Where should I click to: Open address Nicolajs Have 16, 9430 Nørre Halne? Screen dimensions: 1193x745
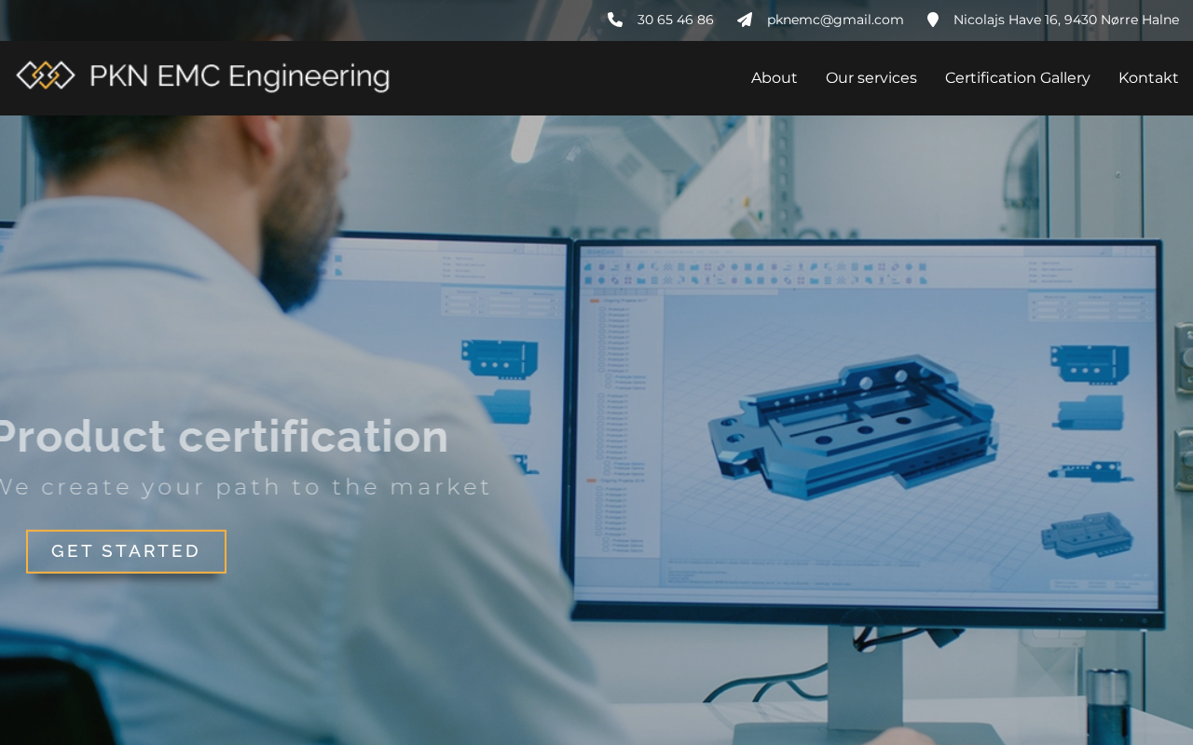(x=1066, y=20)
